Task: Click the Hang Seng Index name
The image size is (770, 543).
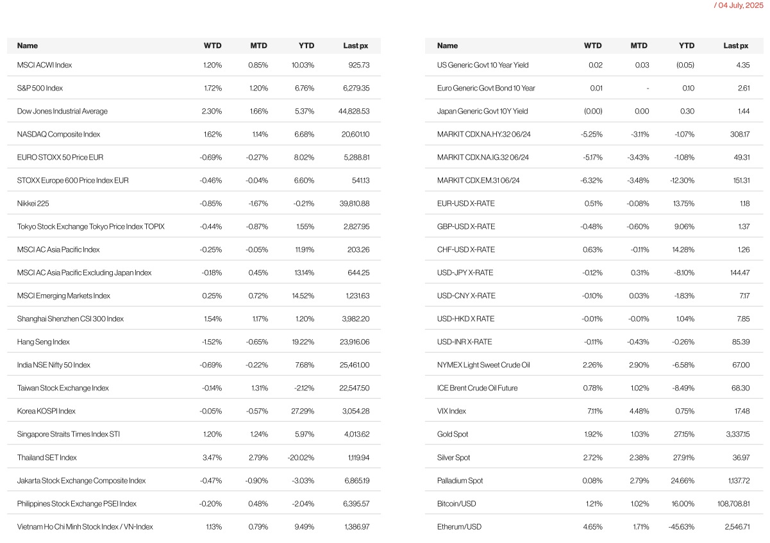Action: pyautogui.click(x=43, y=342)
